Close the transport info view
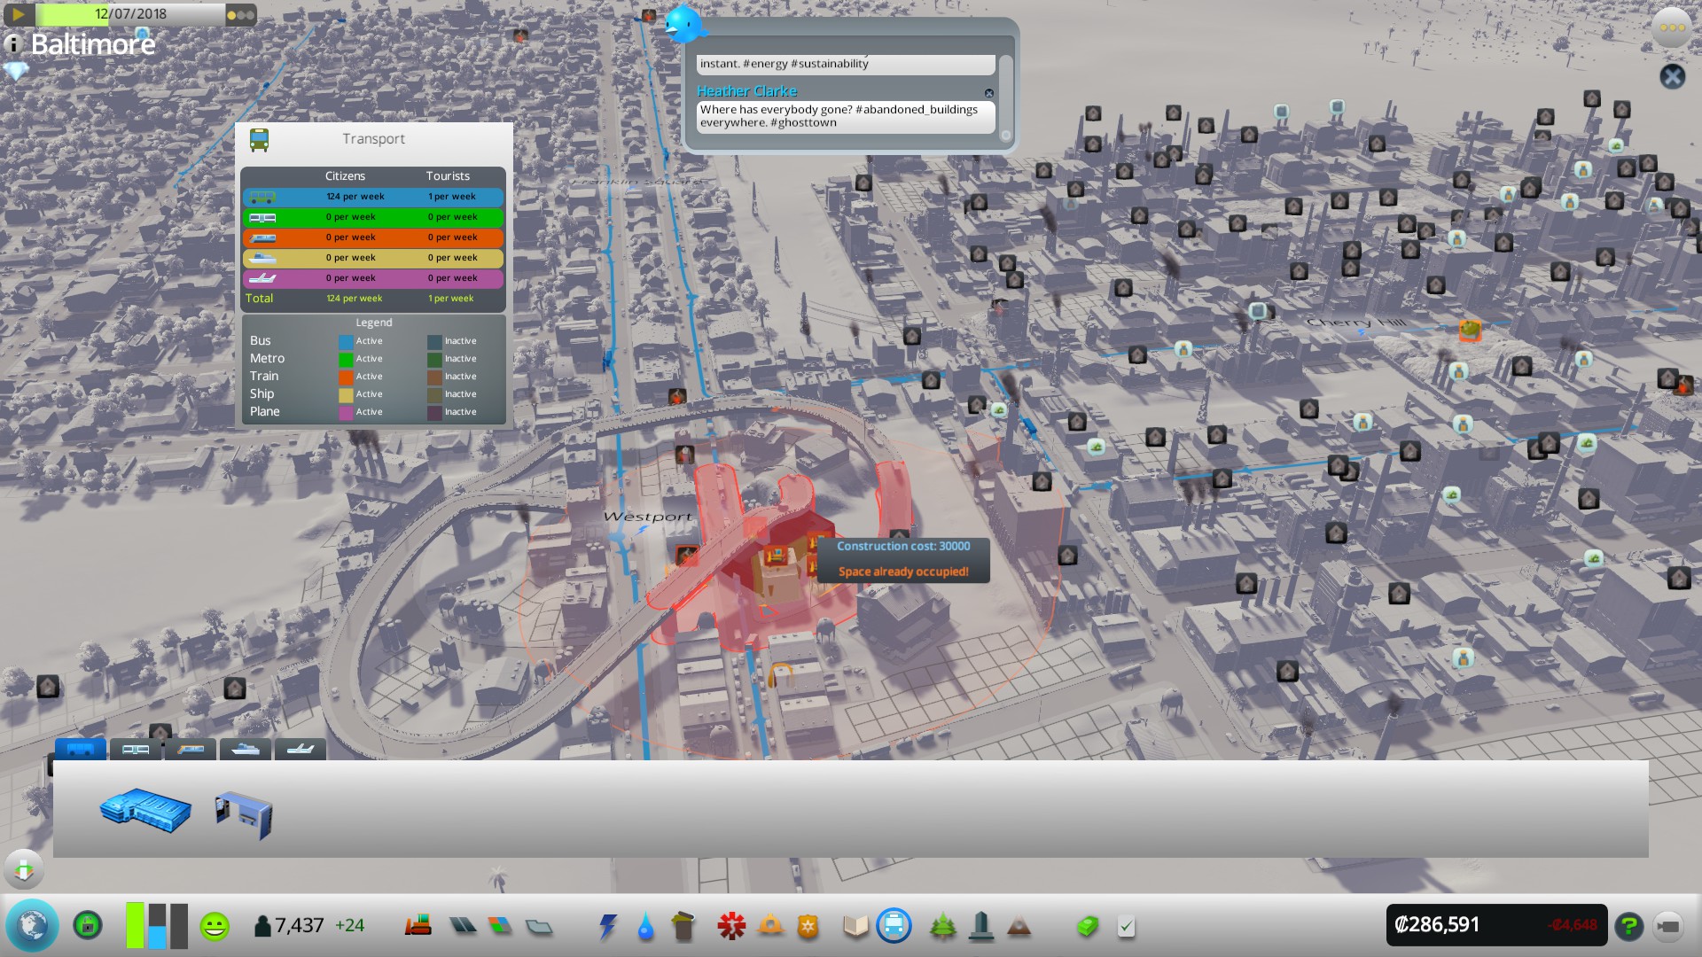The image size is (1702, 957). click(1672, 77)
